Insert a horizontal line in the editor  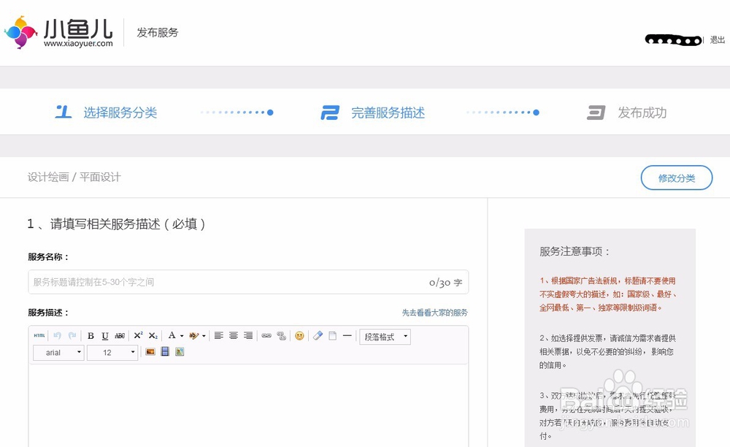[x=348, y=336]
